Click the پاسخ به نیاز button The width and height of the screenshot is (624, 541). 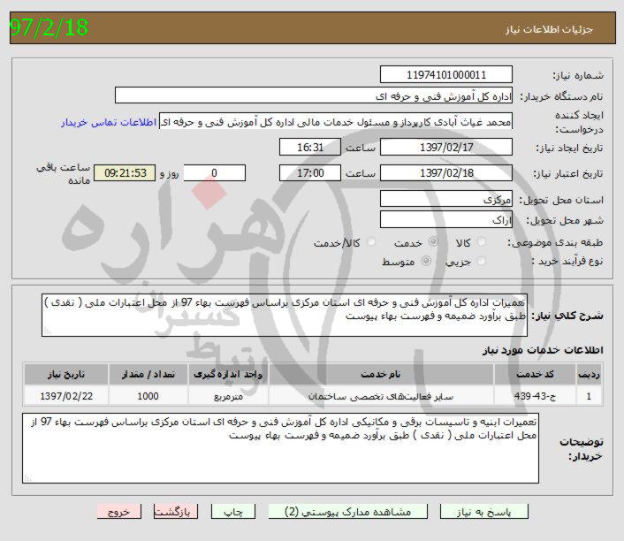pyautogui.click(x=484, y=512)
